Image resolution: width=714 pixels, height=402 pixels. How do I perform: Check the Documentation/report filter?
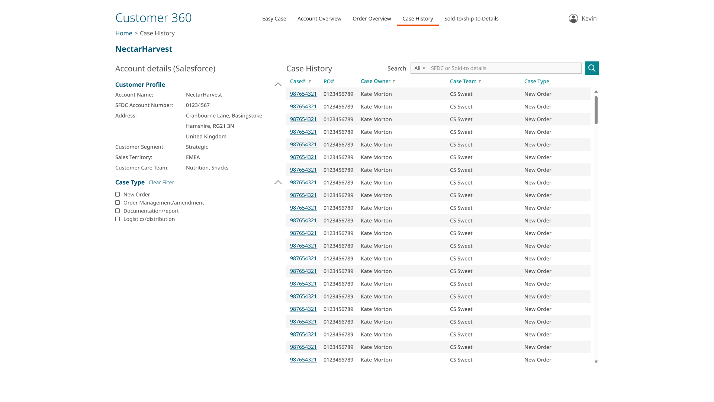pos(118,211)
